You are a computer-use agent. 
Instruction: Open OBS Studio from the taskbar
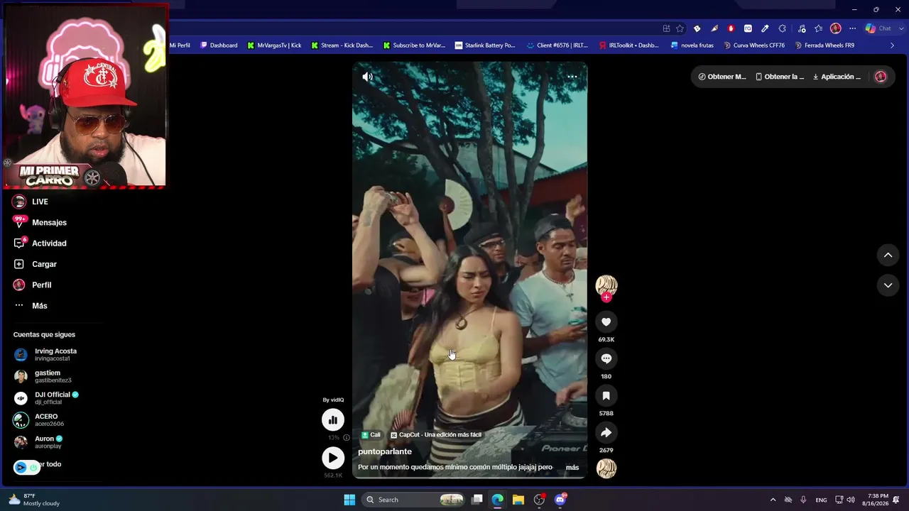(x=539, y=500)
